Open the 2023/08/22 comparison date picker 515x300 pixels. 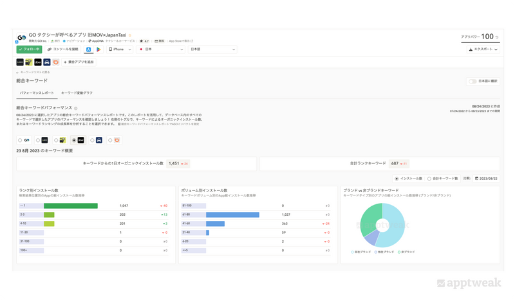click(487, 179)
